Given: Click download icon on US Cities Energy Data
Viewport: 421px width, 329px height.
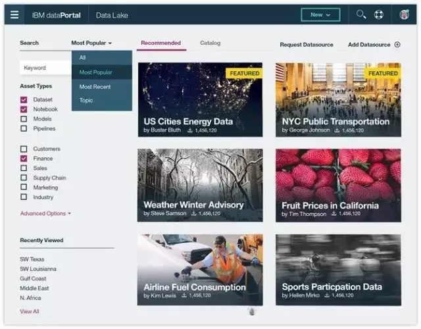Looking at the screenshot, I should [190, 130].
